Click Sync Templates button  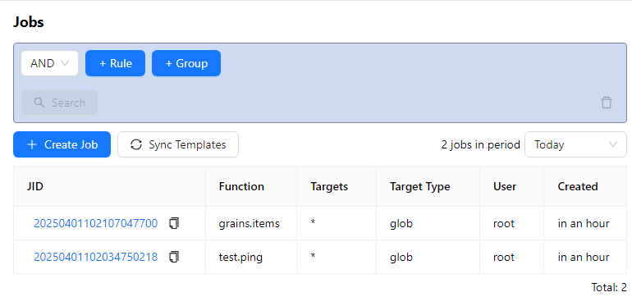click(x=178, y=144)
